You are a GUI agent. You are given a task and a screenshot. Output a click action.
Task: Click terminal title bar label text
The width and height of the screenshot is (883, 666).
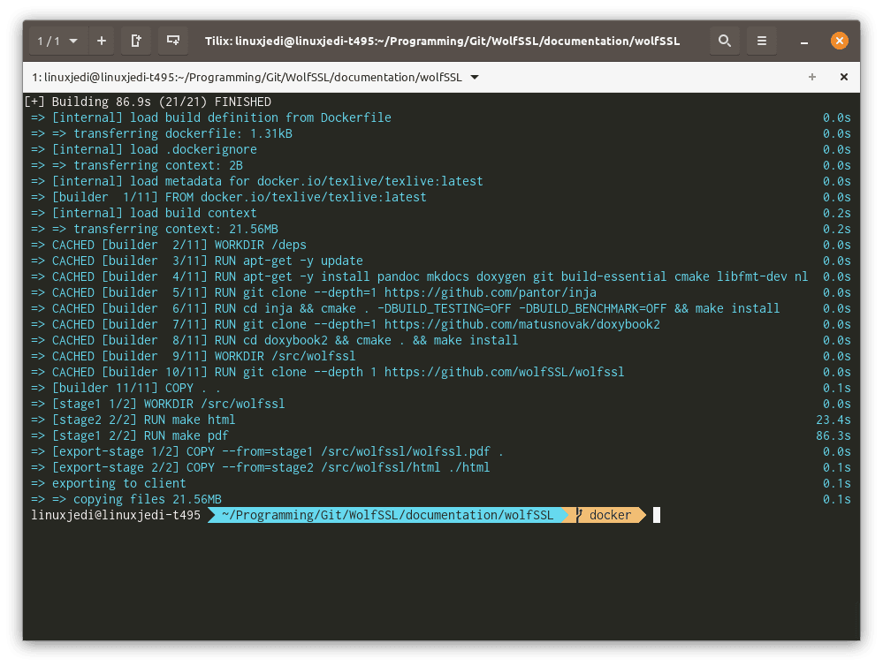247,77
